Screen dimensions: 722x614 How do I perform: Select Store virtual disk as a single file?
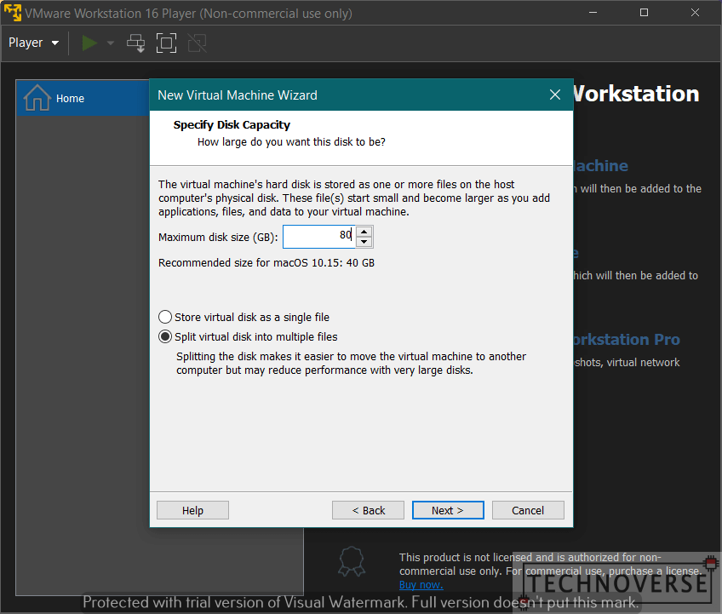click(x=244, y=318)
